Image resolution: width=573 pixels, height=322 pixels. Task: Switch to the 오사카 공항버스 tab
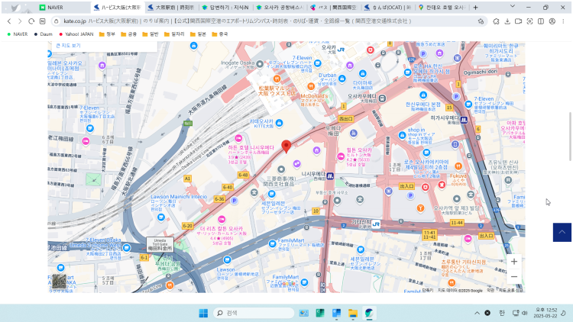point(280,8)
